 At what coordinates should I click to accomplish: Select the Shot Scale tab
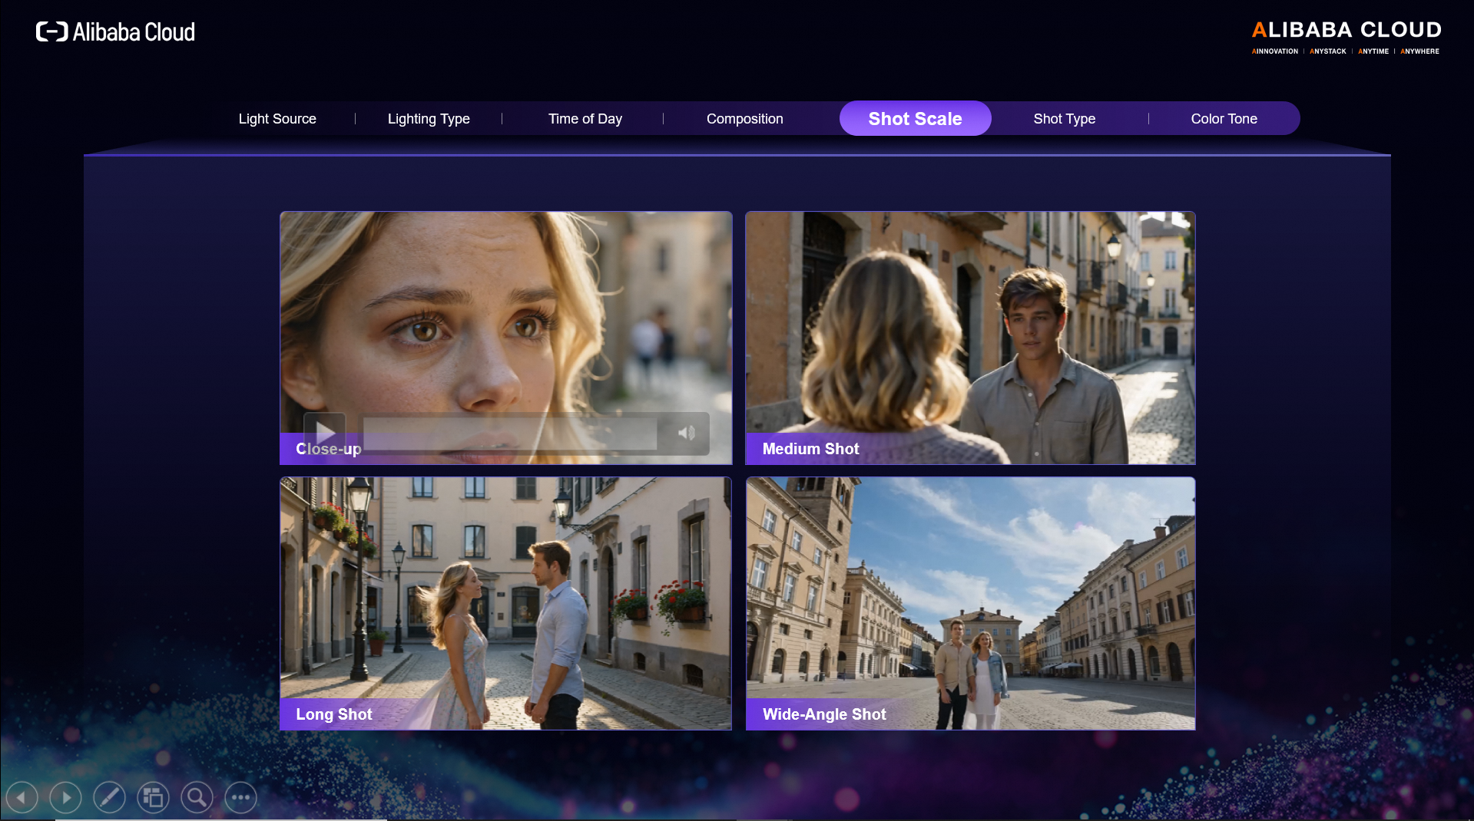point(915,119)
